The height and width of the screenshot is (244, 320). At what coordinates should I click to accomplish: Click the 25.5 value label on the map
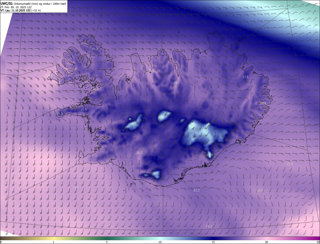click(260, 191)
